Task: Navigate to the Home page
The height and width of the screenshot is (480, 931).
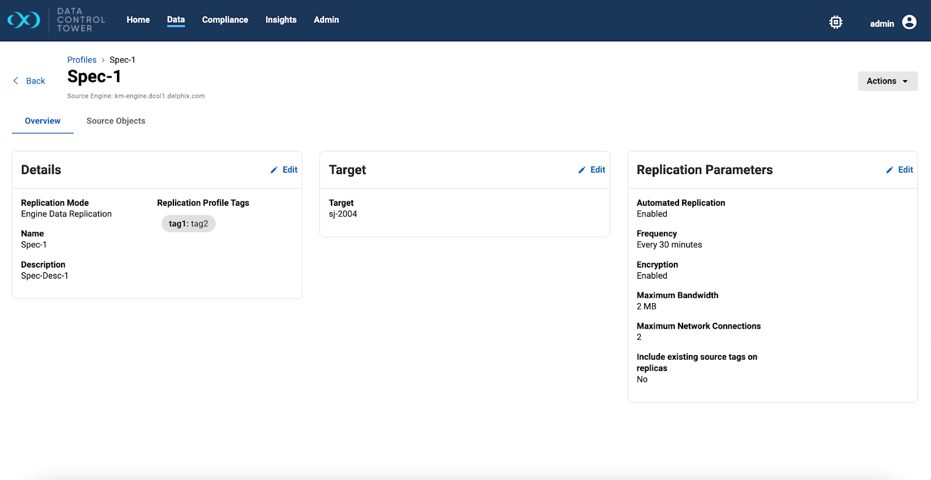Action: [138, 20]
